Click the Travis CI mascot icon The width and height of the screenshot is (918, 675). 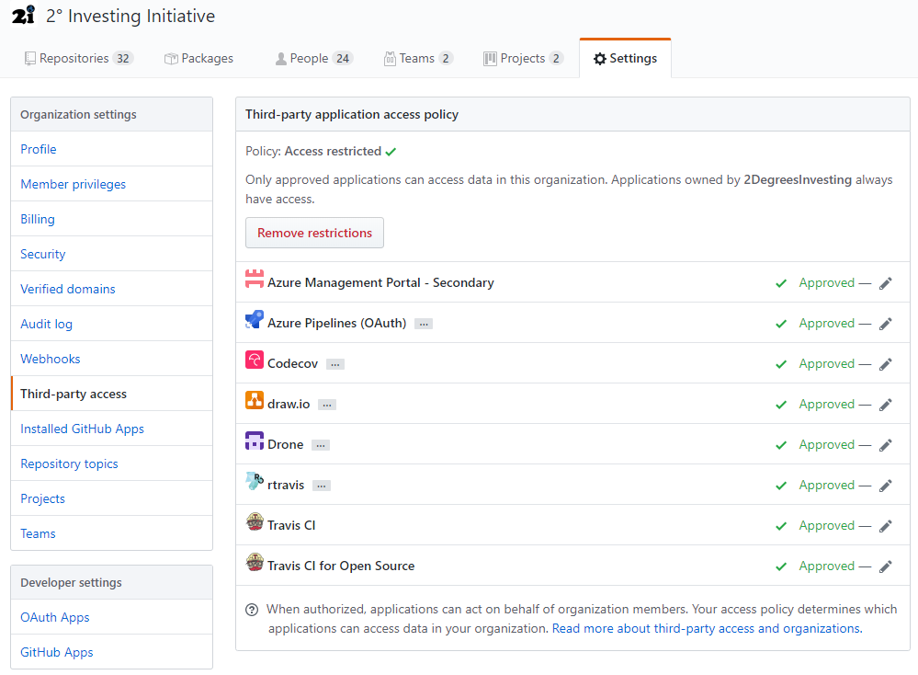tap(255, 521)
